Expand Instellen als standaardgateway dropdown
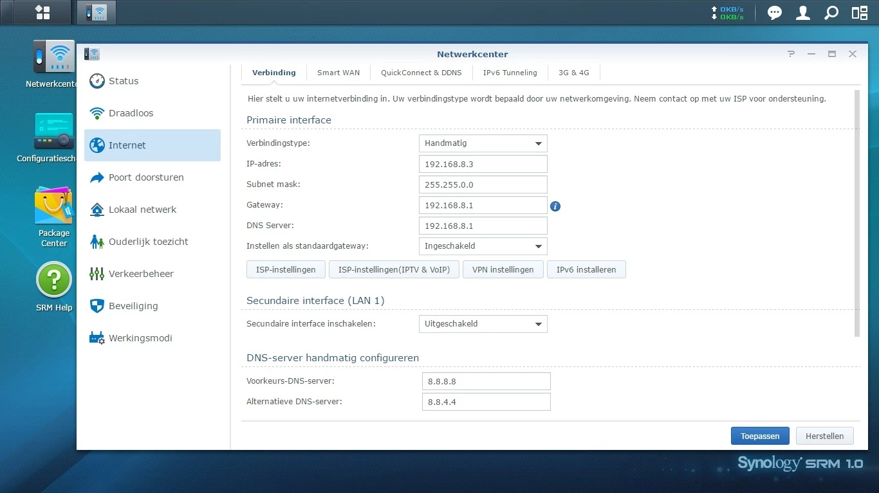This screenshot has height=493, width=879. point(483,246)
